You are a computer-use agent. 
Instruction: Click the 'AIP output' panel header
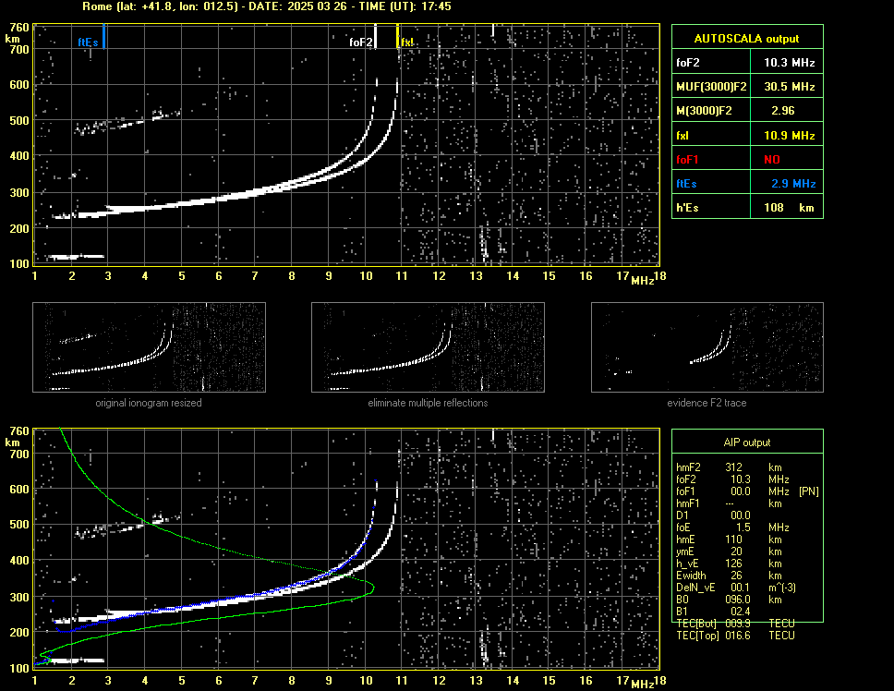[746, 442]
